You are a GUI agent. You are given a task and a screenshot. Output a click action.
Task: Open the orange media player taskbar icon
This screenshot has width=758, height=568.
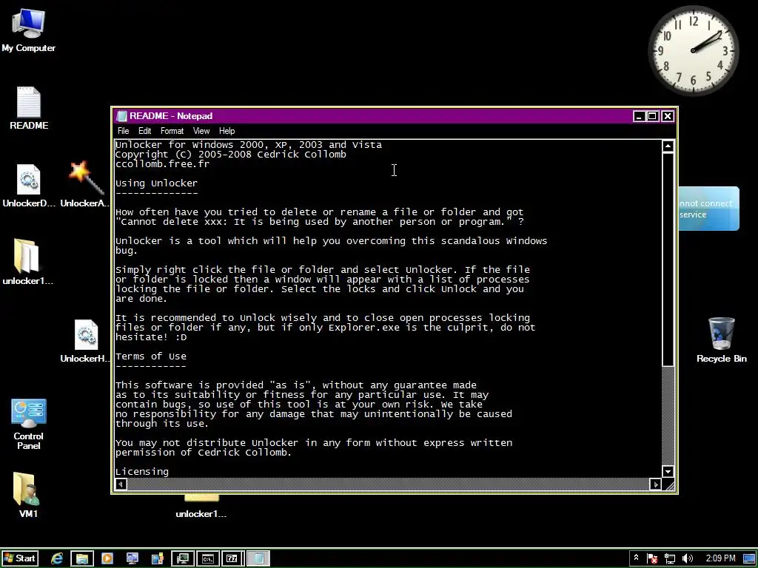point(107,558)
